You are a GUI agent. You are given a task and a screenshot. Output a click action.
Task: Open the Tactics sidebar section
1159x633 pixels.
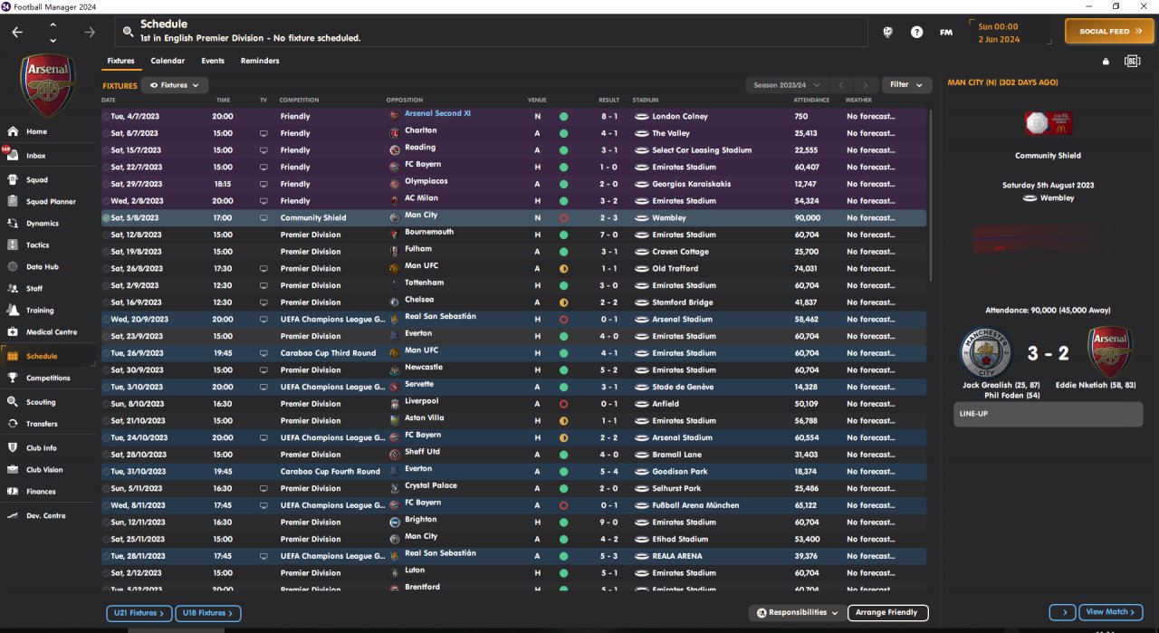click(x=37, y=245)
